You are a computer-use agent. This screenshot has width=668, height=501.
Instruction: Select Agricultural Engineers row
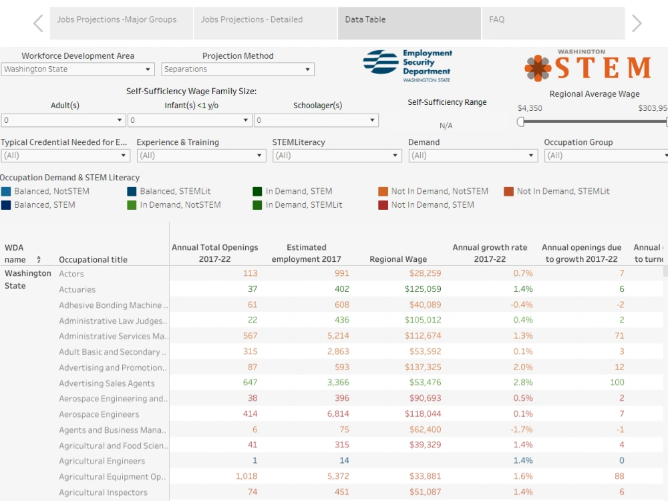102,461
